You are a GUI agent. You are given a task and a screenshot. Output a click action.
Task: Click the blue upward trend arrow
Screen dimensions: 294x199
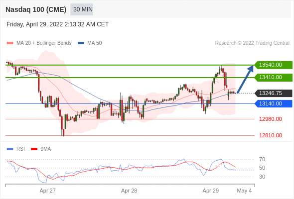246,79
